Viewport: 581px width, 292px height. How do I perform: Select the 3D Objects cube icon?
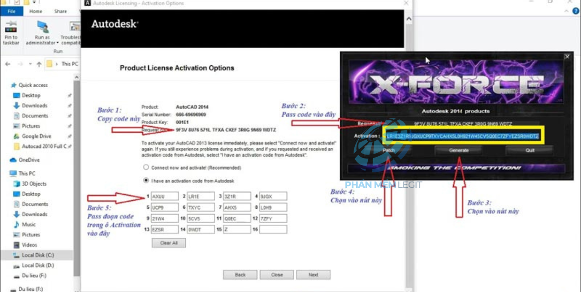point(17,184)
